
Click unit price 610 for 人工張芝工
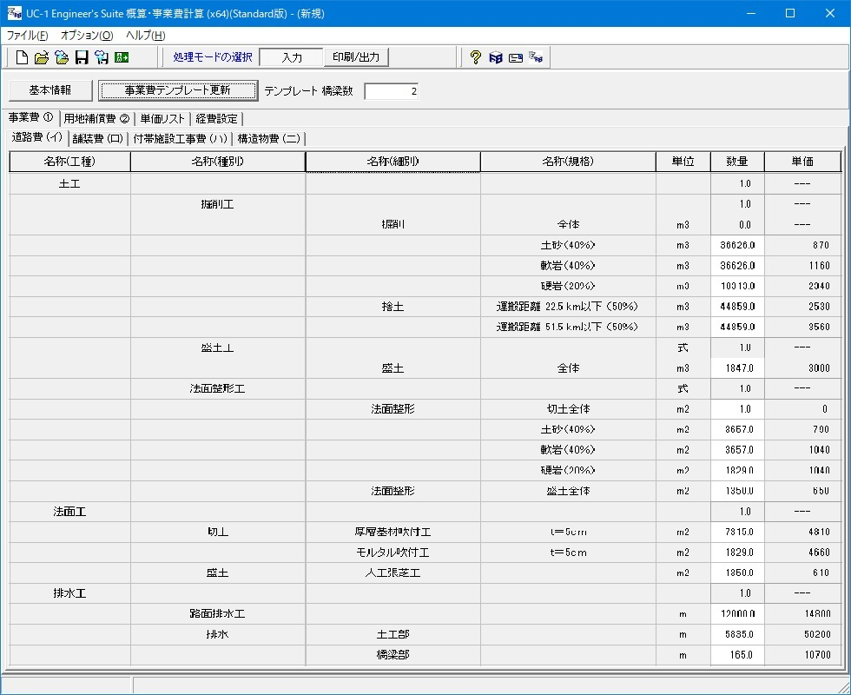[802, 573]
